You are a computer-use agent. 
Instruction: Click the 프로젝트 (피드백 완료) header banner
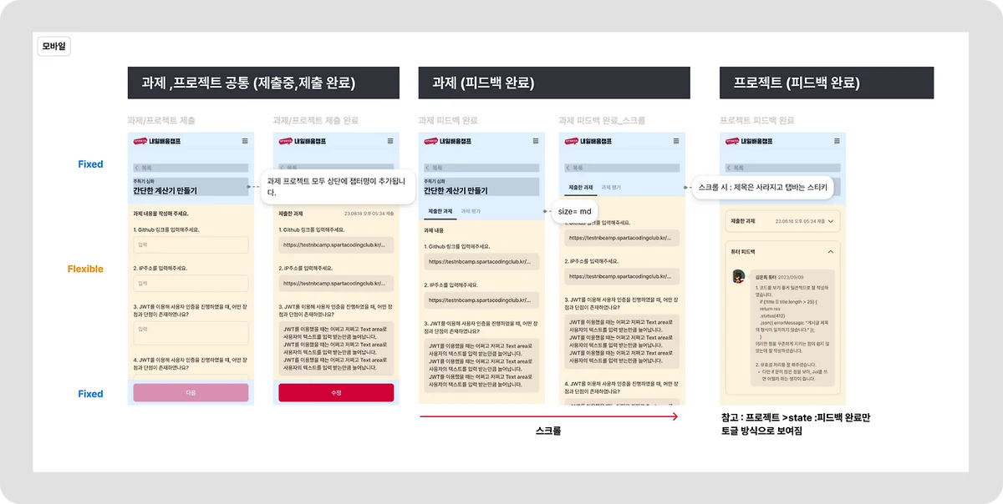click(826, 83)
